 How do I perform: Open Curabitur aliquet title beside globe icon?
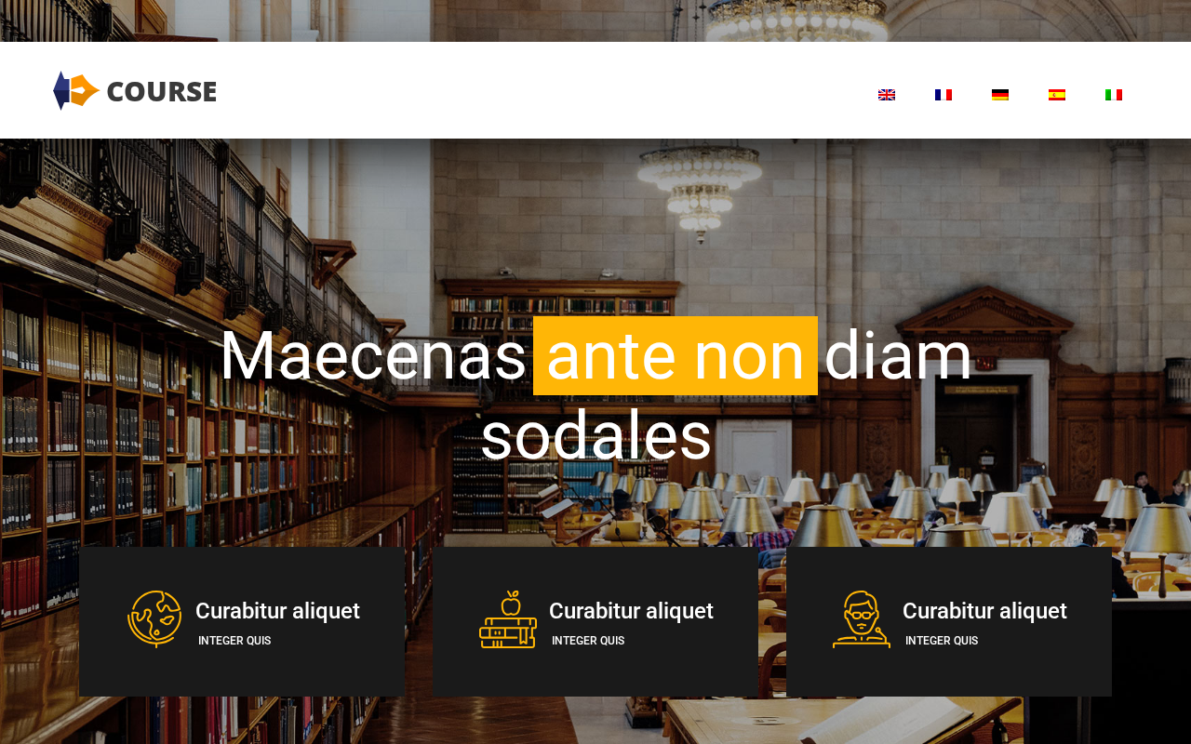pos(277,611)
